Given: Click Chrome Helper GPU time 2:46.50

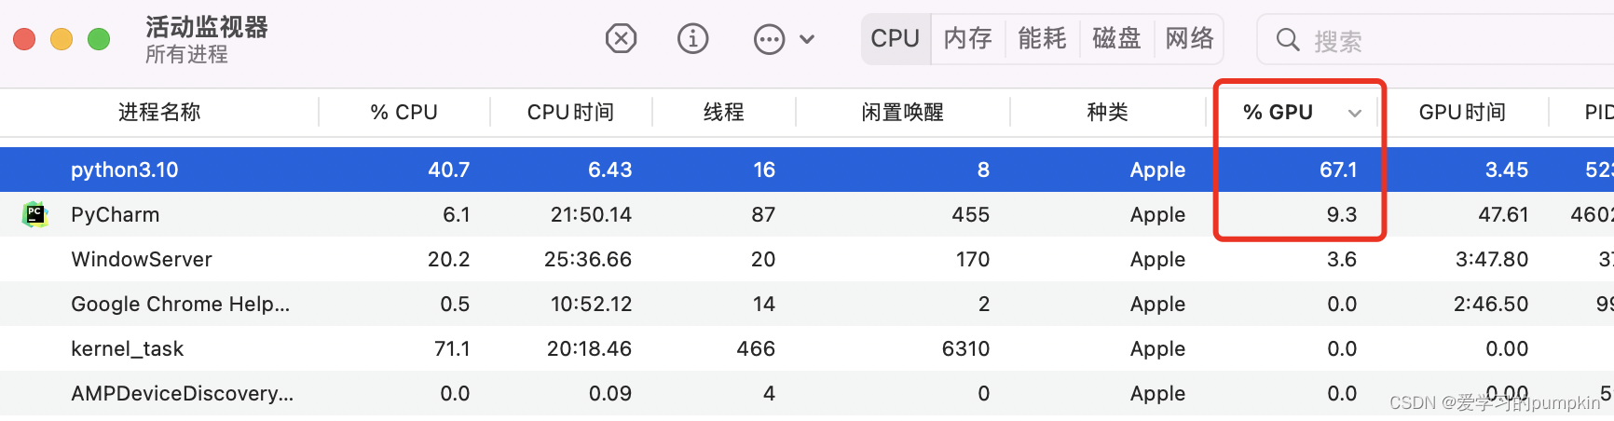Looking at the screenshot, I should click(x=1491, y=304).
